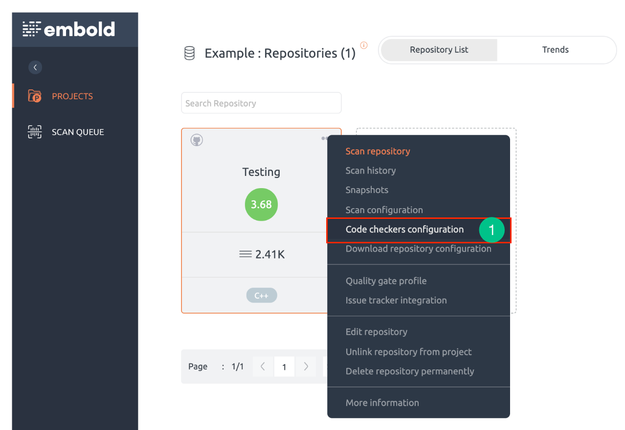Click the C++ language tag

pos(262,295)
